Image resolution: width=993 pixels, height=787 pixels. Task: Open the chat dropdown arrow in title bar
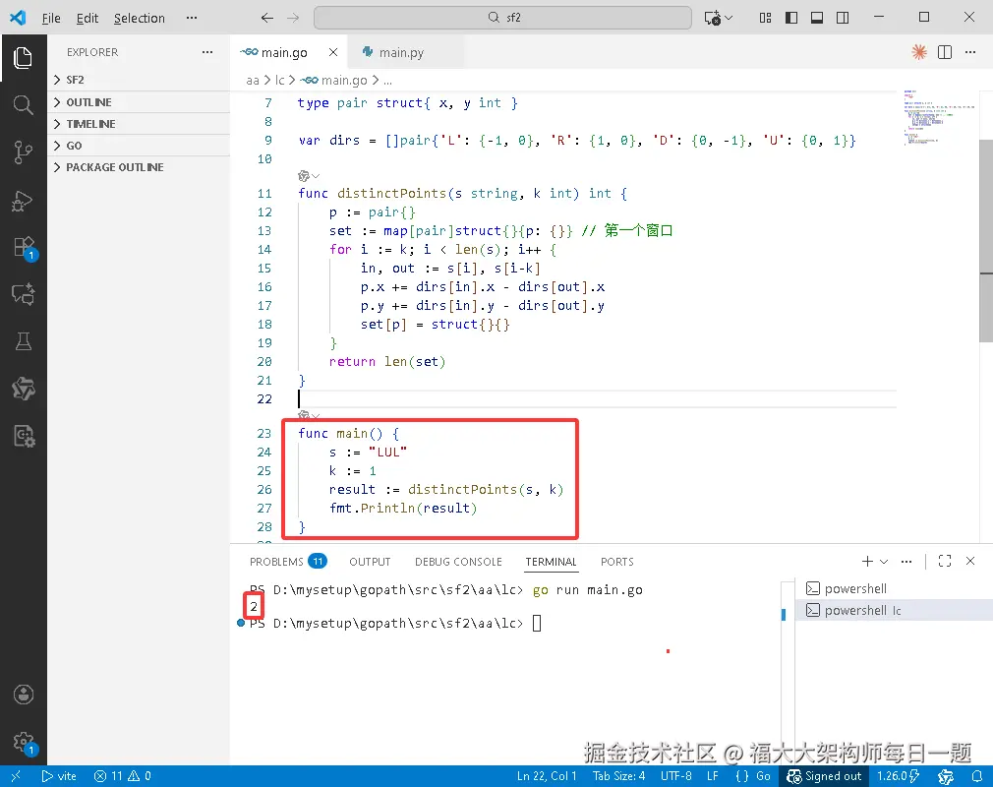[x=729, y=18]
